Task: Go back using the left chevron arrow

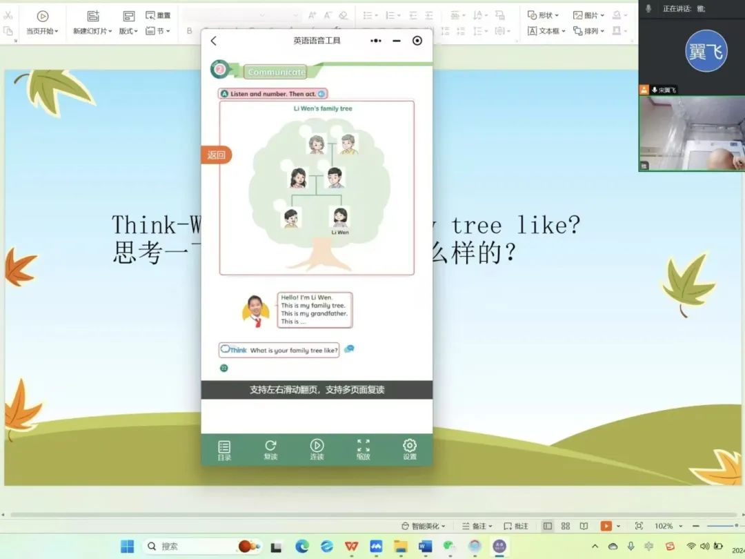Action: [214, 41]
